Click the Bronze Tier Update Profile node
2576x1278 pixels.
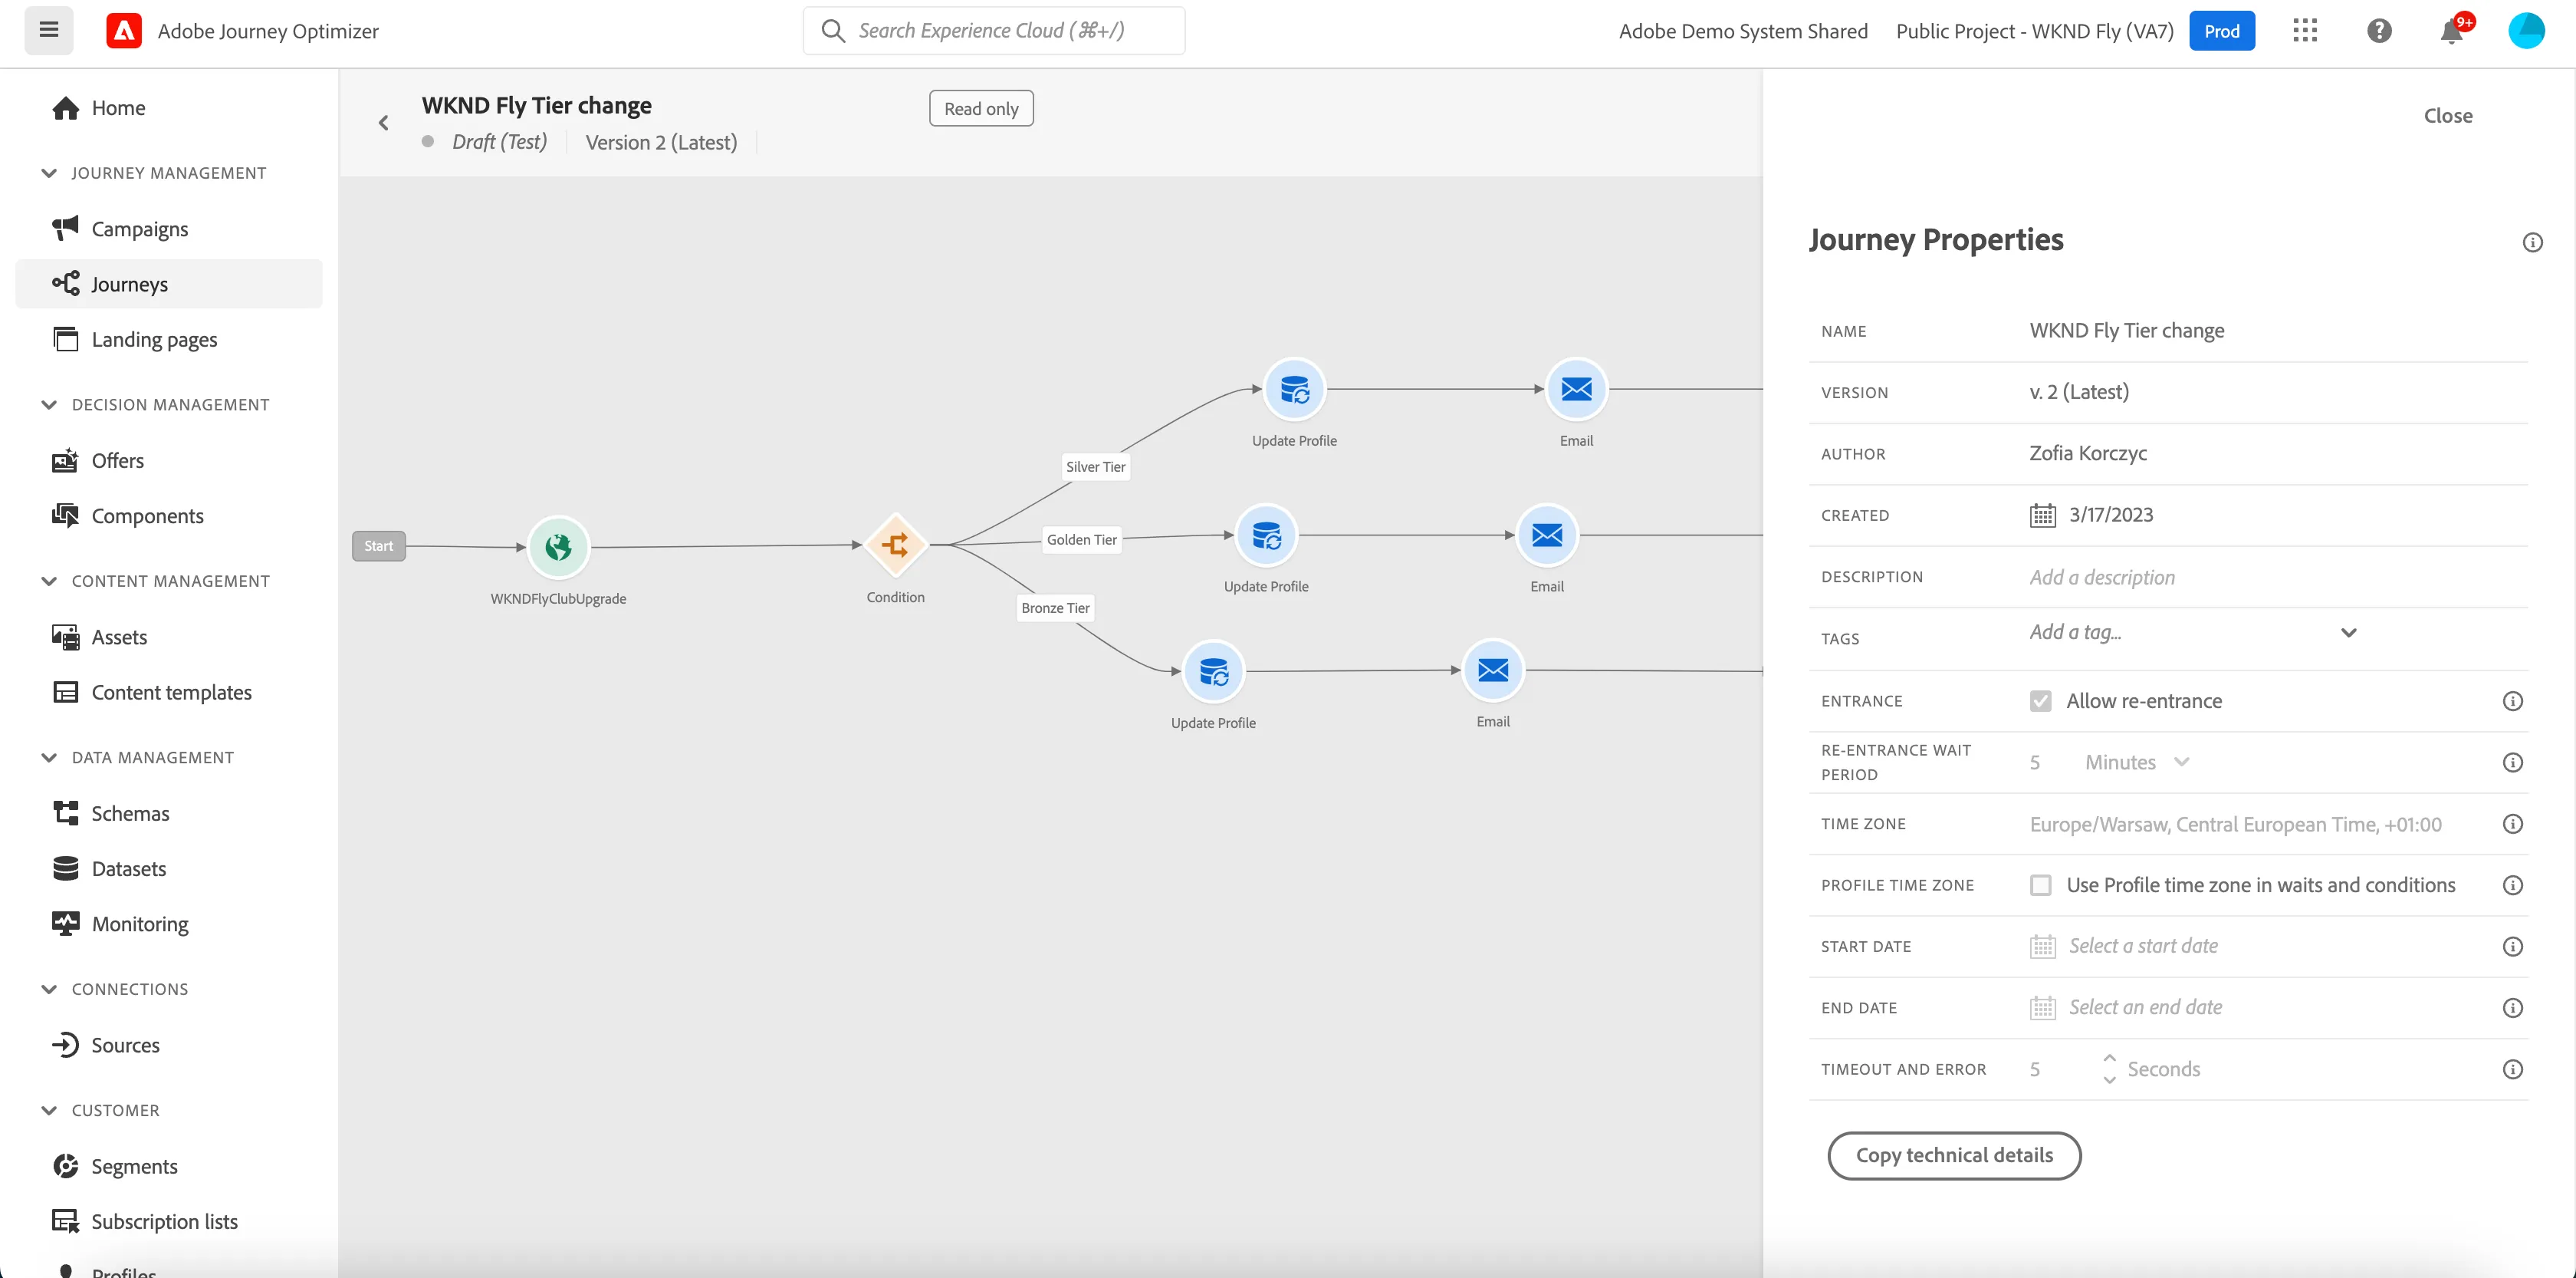[1213, 671]
